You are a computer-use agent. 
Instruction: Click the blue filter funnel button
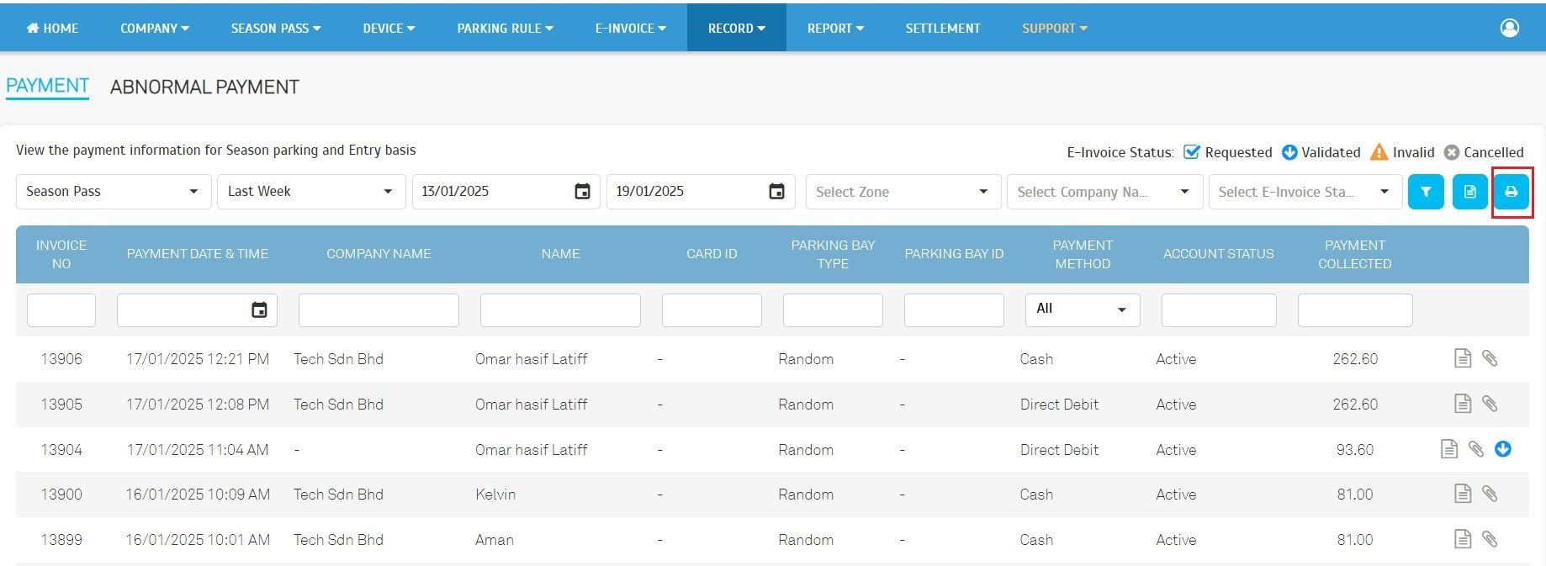[1426, 192]
